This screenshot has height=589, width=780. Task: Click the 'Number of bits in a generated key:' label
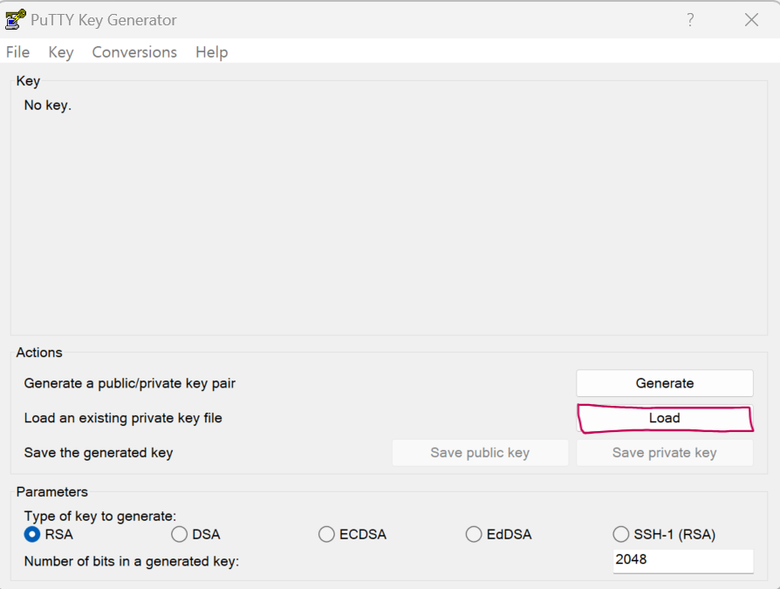(132, 562)
